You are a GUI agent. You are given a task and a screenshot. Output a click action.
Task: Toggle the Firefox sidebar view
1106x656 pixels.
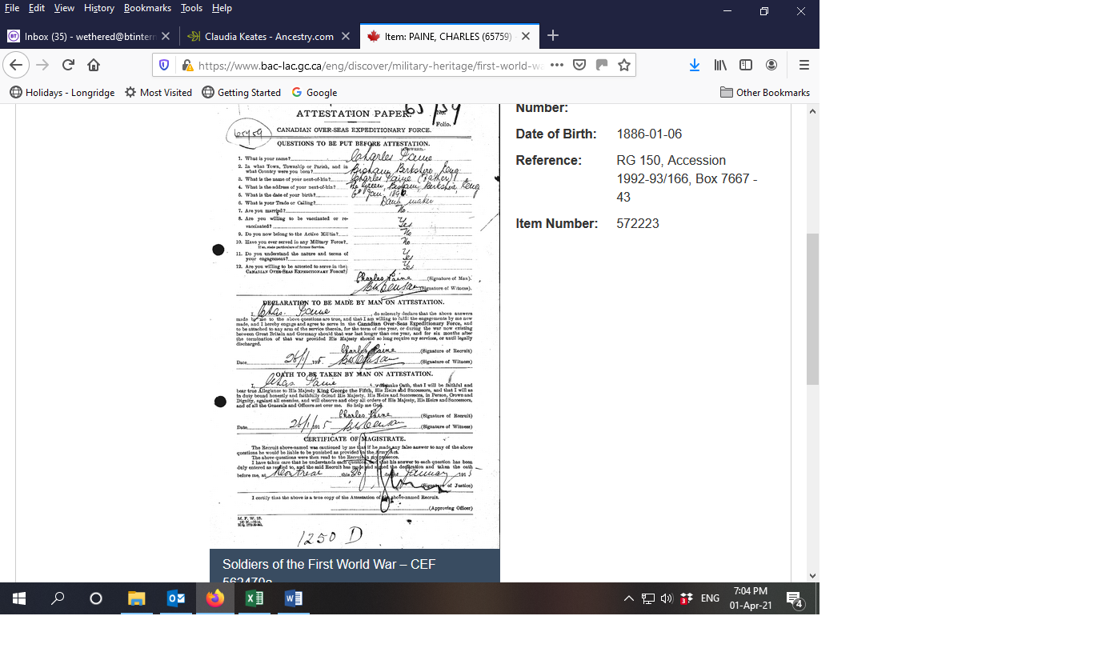(746, 65)
